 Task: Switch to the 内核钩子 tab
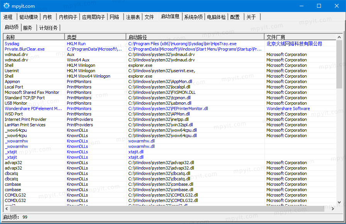[x=68, y=17]
